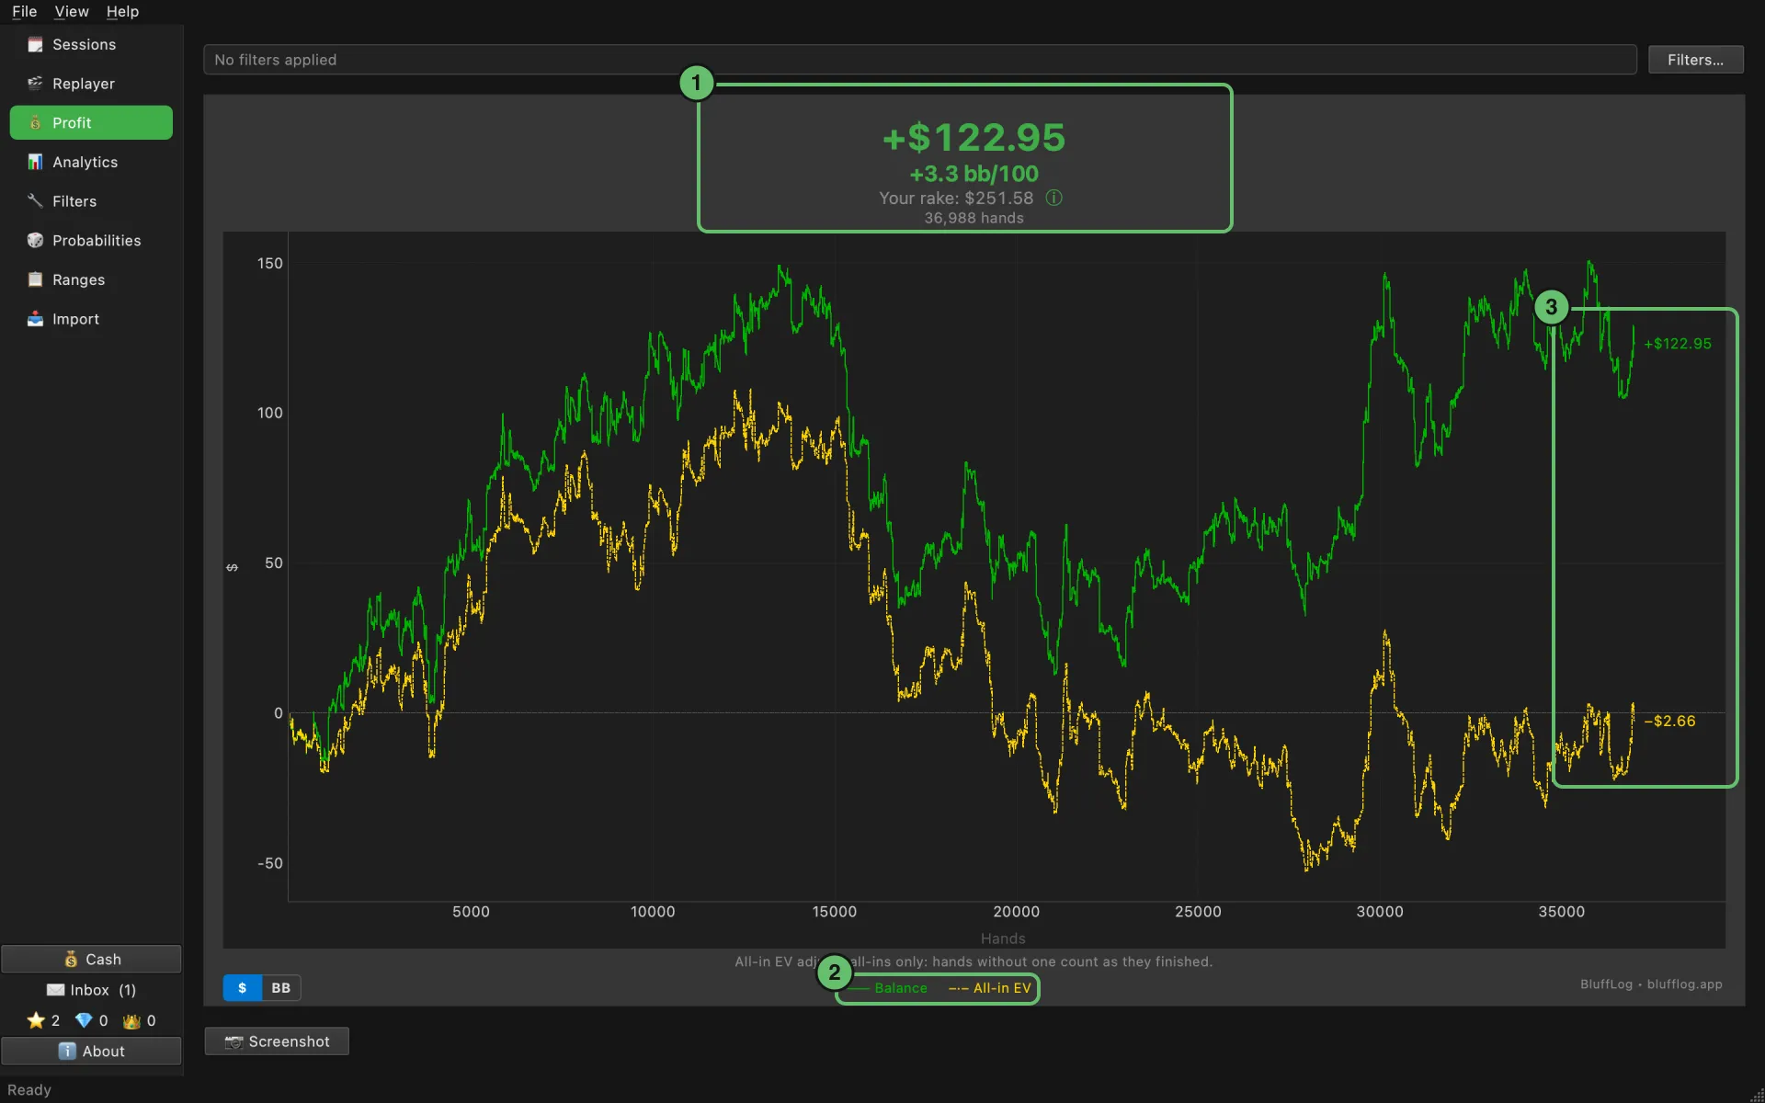Click the info icon beside About
Image resolution: width=1765 pixels, height=1103 pixels.
click(x=67, y=1051)
